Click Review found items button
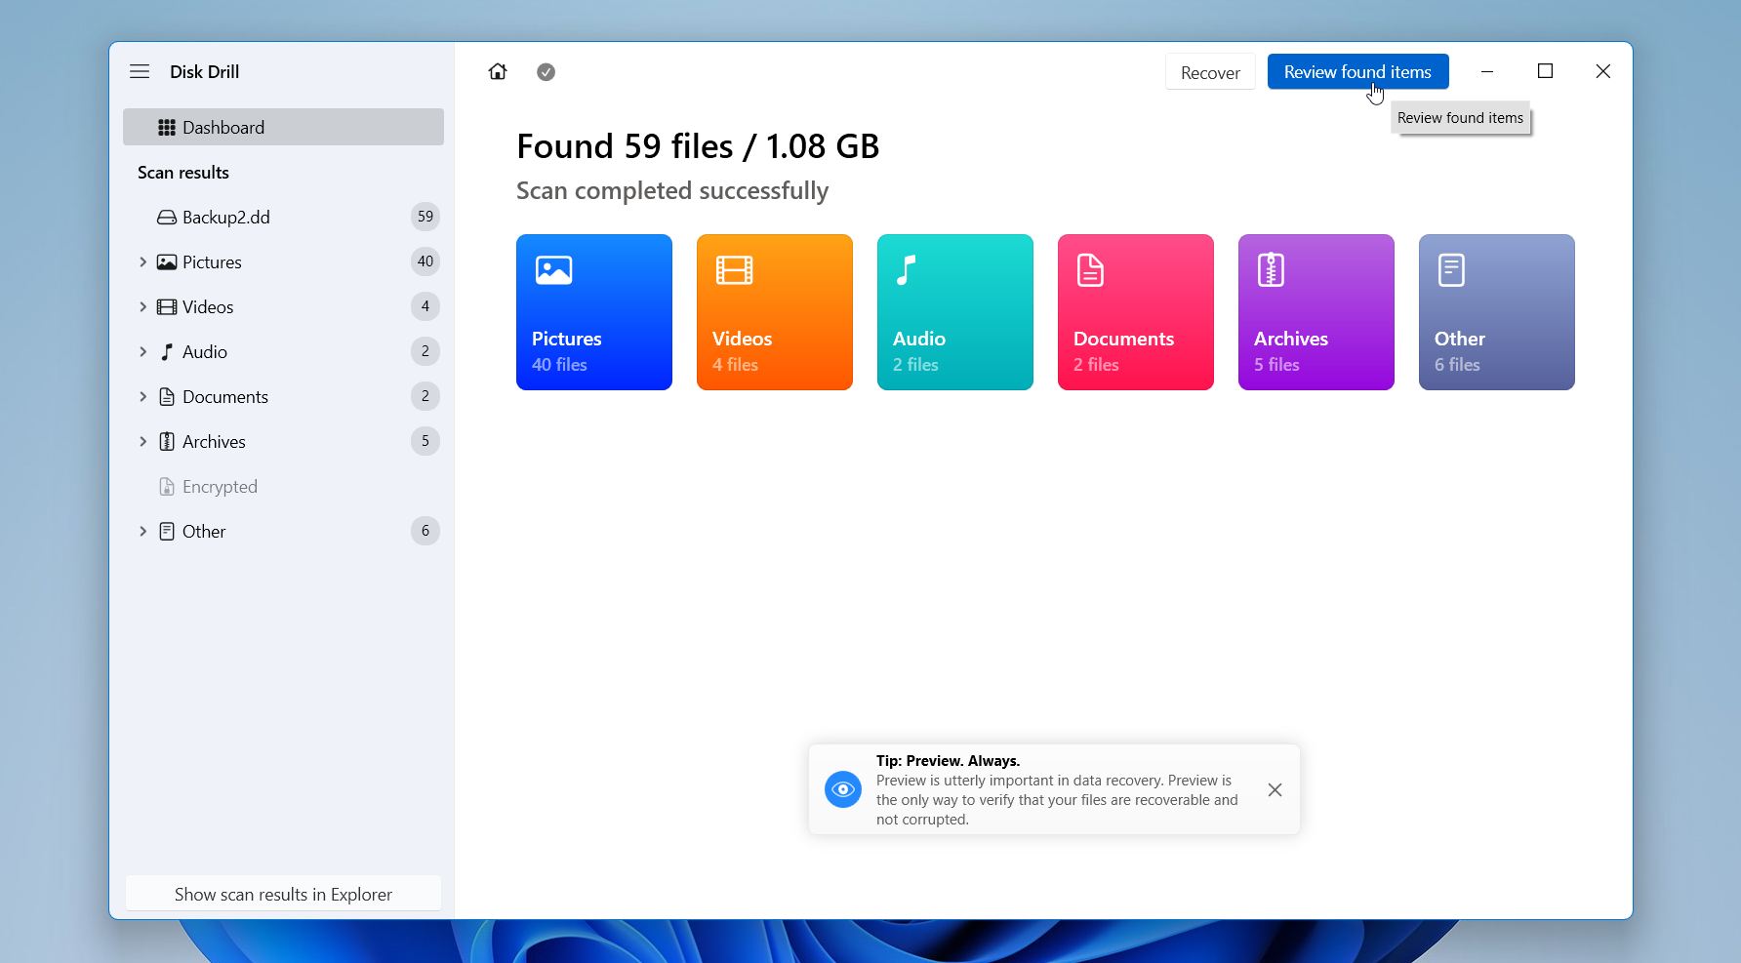 pos(1357,71)
